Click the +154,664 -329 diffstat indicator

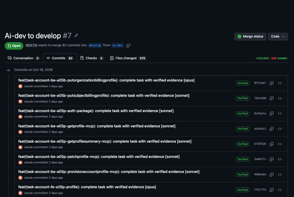(272, 58)
